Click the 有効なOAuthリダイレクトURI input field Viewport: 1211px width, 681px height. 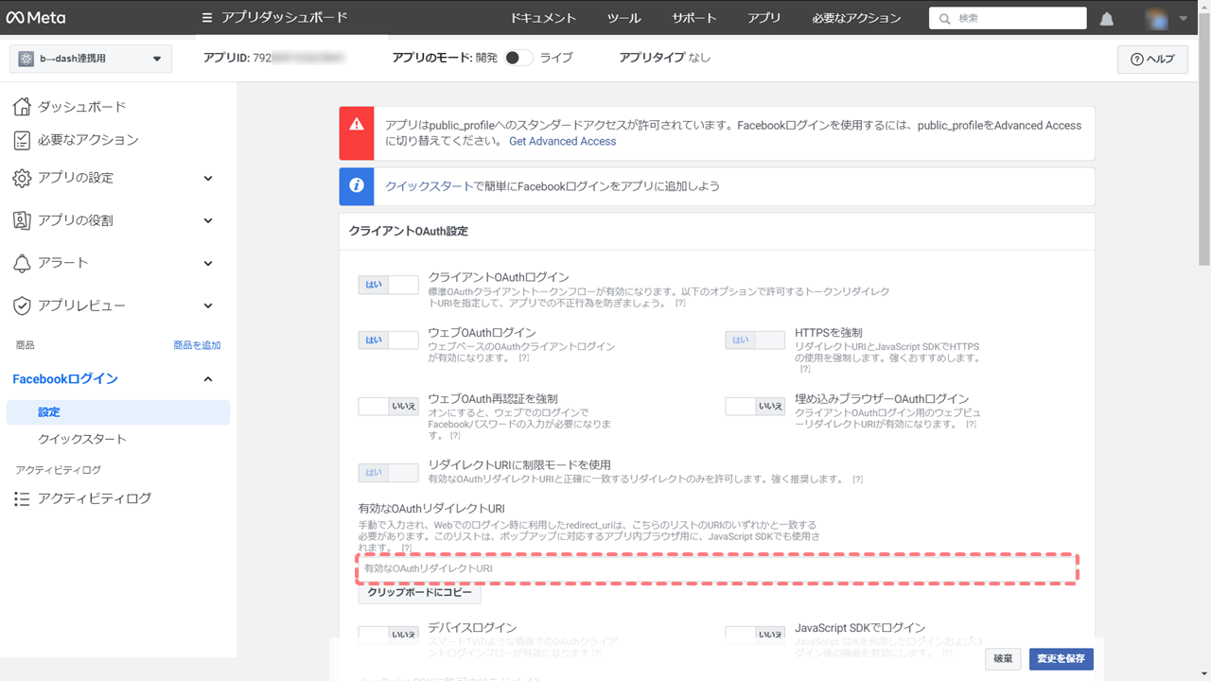(x=717, y=568)
